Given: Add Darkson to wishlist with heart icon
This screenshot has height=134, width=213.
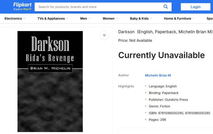Looking at the screenshot, I should 104,35.
